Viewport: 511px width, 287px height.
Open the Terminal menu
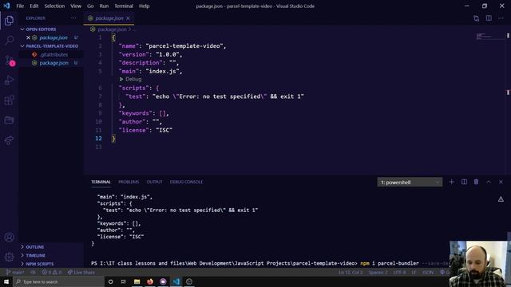124,6
